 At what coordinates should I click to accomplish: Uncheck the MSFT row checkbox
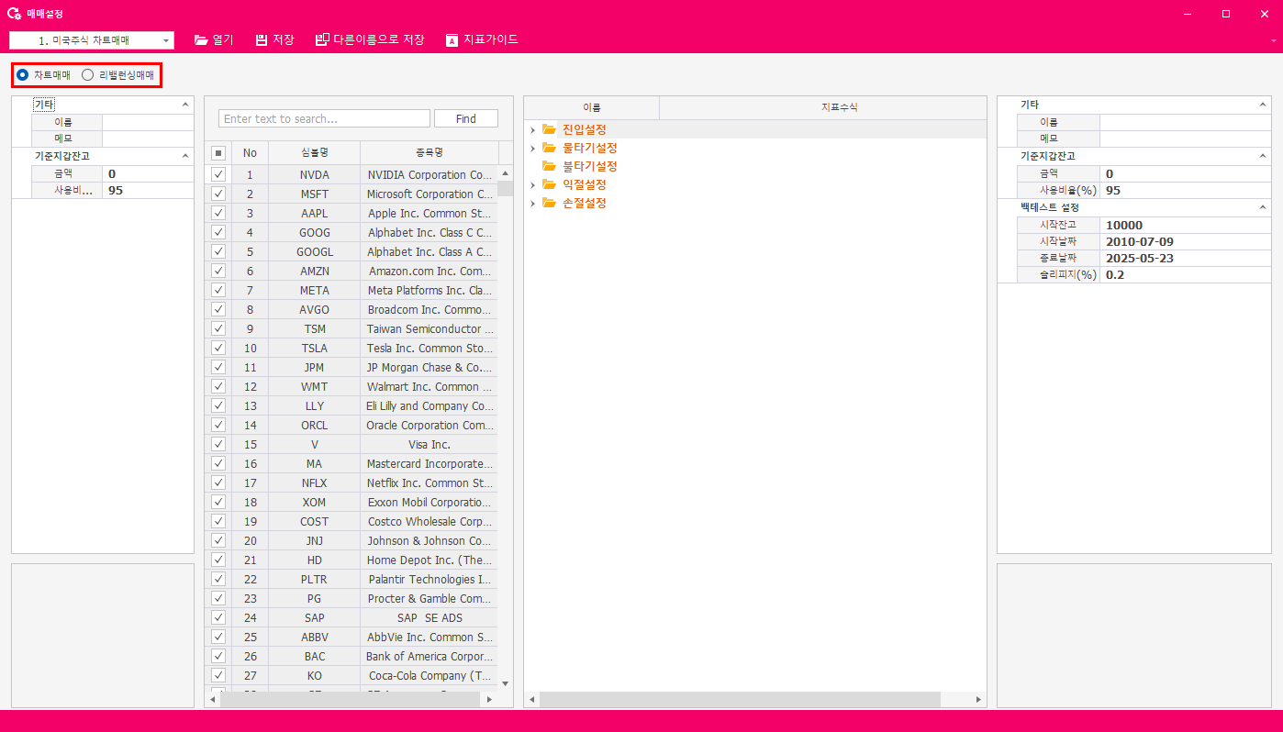tap(218, 194)
